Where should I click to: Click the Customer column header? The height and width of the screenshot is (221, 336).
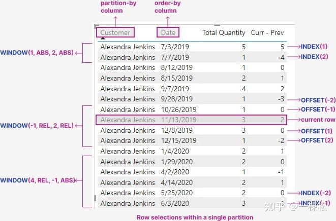[115, 32]
